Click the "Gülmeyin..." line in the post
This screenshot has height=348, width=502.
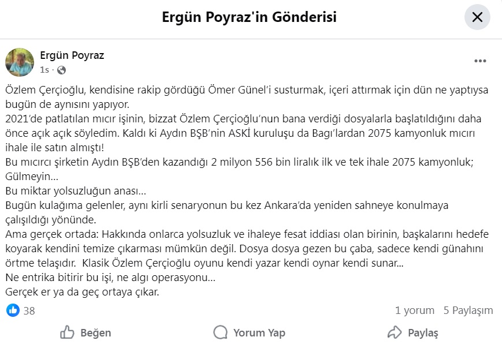click(x=32, y=175)
